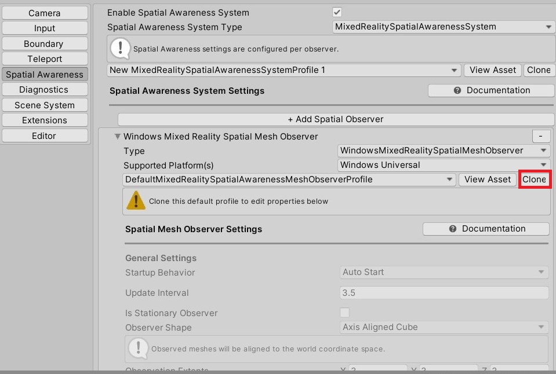Screen dimensions: 556x374
Task: Click View Asset for system profile
Action: click(x=493, y=70)
